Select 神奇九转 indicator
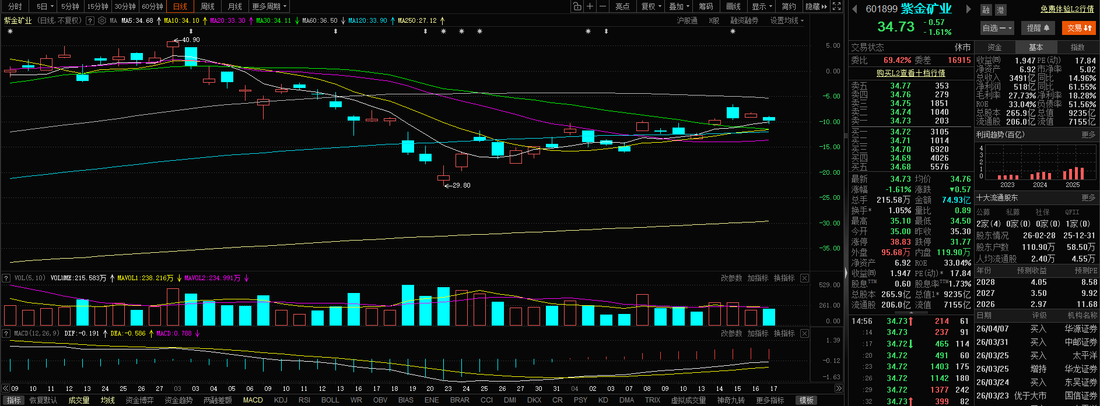1100x406 pixels. point(731,400)
